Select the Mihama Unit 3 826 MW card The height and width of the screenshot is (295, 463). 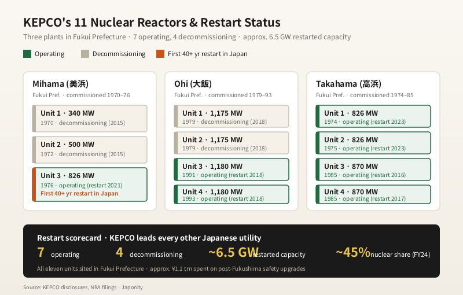click(x=90, y=185)
